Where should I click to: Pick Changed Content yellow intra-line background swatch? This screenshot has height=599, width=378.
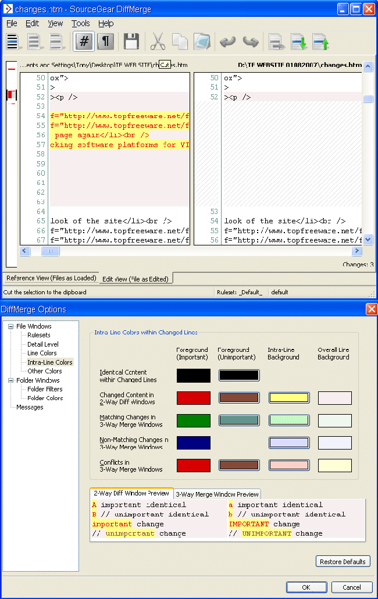(x=289, y=398)
